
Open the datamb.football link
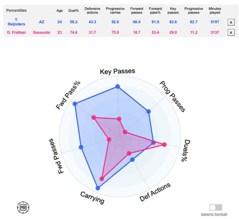(x=214, y=214)
